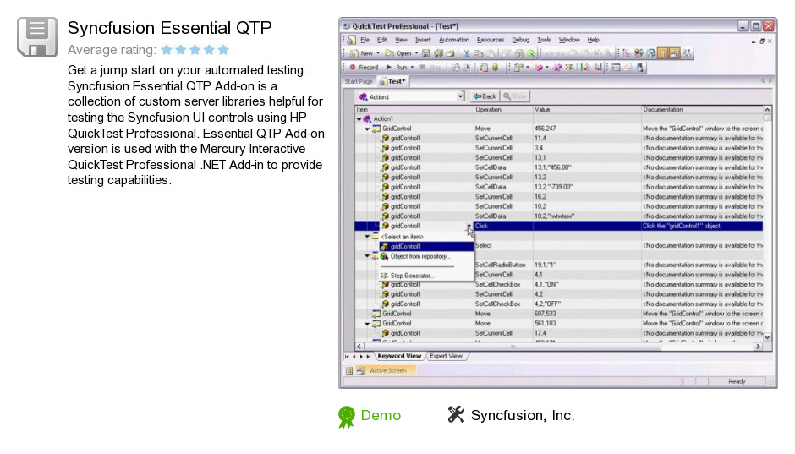Toggle the highlighted pane button right of grid
This screenshot has height=454, width=795.
[675, 53]
